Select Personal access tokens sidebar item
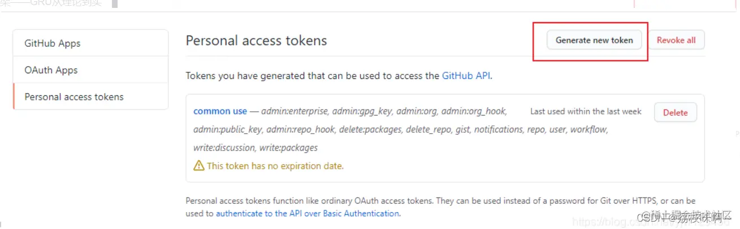The image size is (740, 229). pyautogui.click(x=74, y=96)
